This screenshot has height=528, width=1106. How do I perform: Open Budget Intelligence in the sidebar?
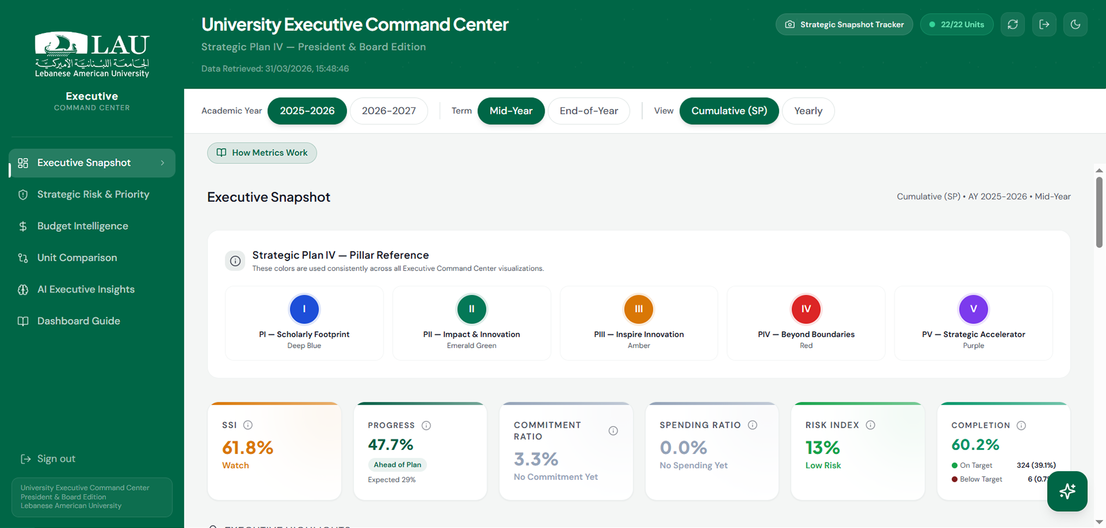point(83,226)
